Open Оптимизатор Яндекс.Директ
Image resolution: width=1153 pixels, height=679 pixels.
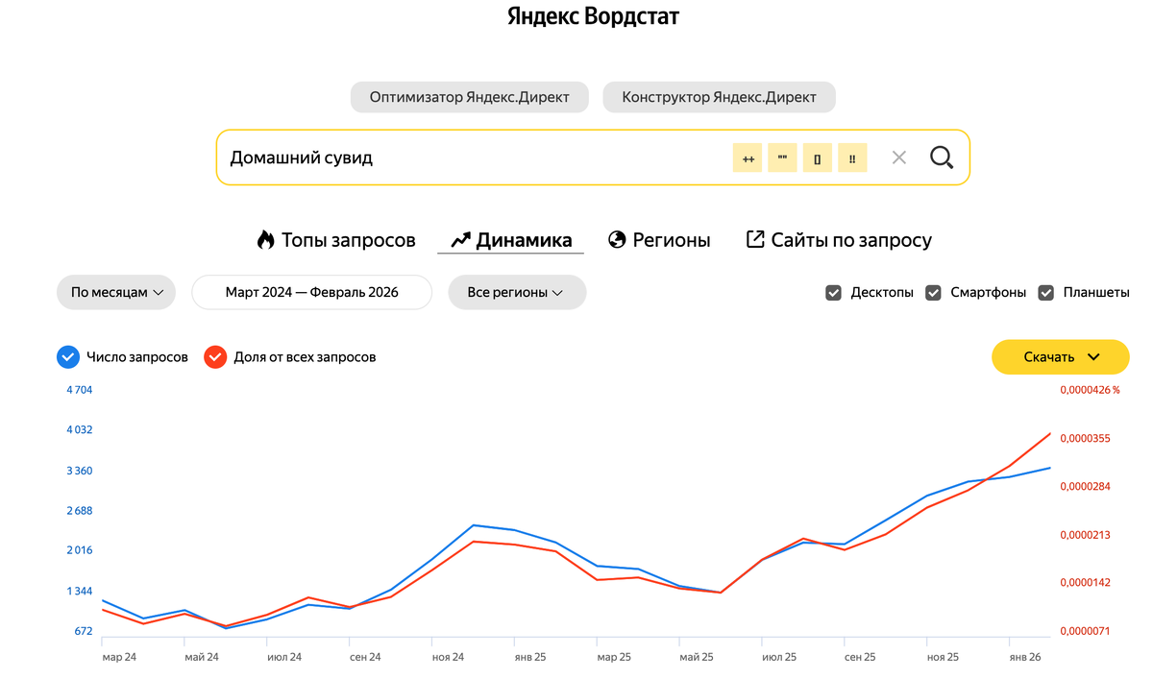pos(470,97)
